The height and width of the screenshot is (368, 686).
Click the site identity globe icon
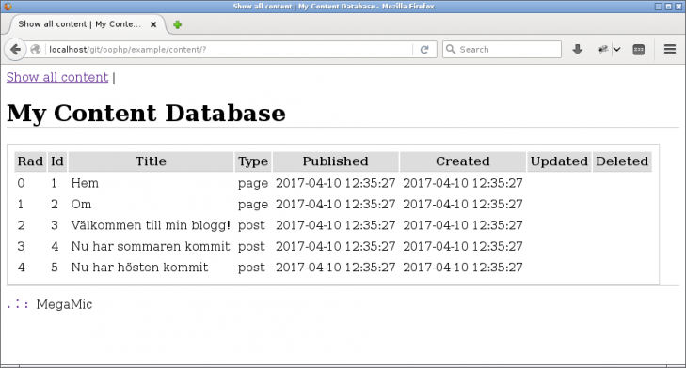click(x=36, y=50)
